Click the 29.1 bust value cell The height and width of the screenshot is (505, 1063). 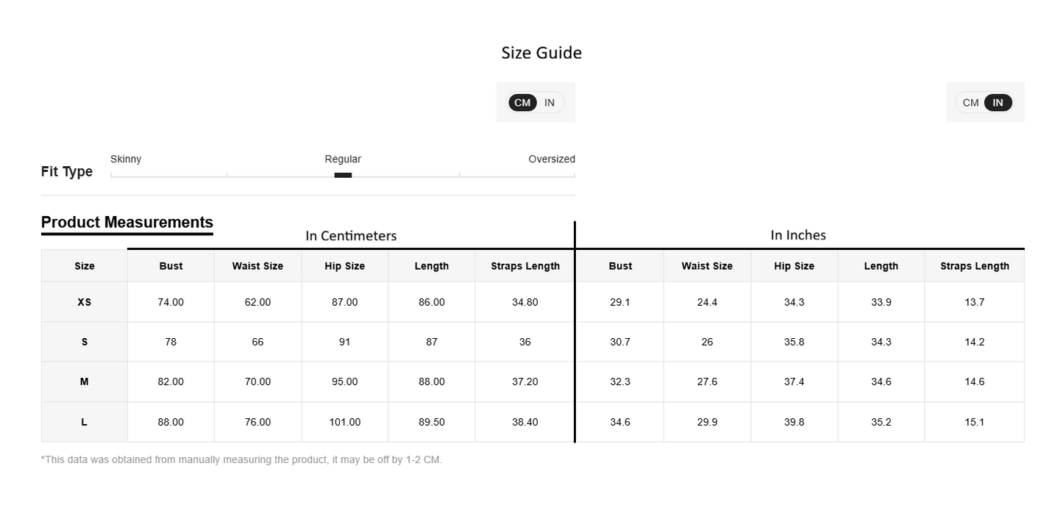[x=620, y=302]
